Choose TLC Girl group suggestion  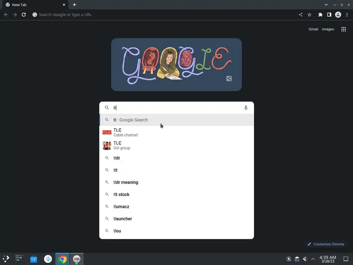[x=176, y=145]
